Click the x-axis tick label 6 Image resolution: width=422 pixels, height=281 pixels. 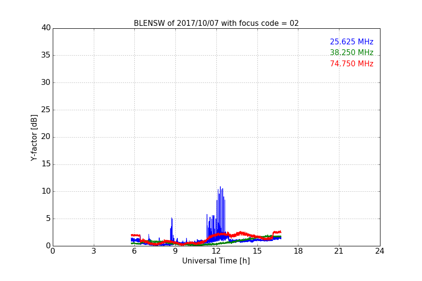(134, 251)
